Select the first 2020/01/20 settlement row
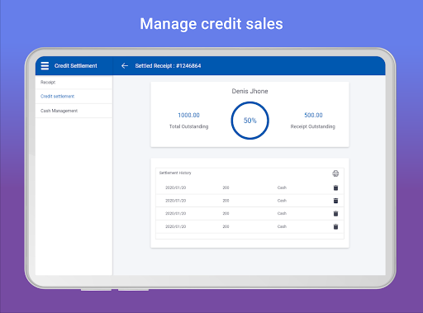The image size is (423, 313). tap(250, 187)
